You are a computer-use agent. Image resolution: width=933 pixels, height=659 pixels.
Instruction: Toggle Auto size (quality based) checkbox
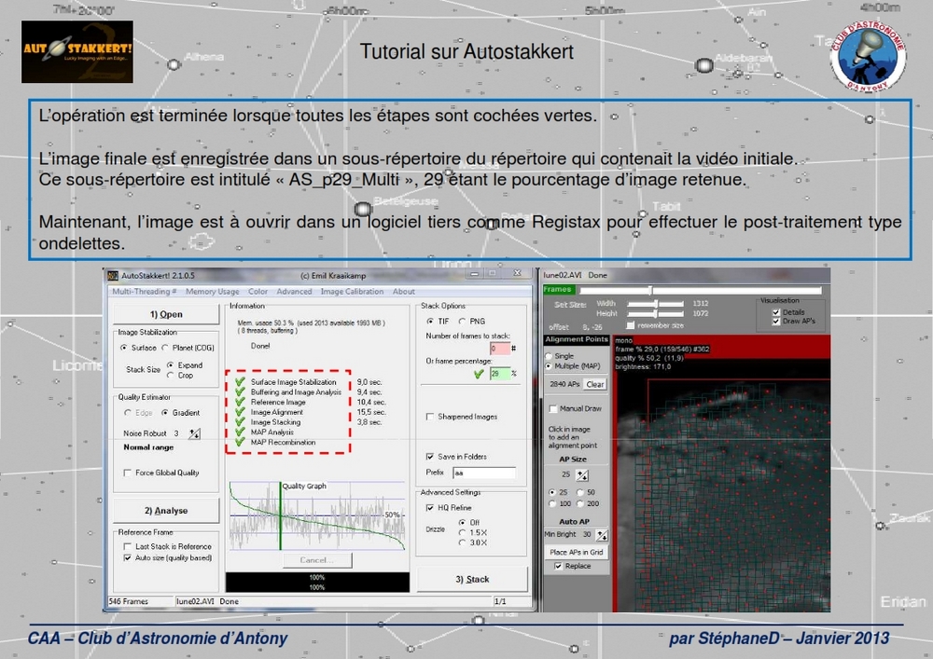(127, 558)
